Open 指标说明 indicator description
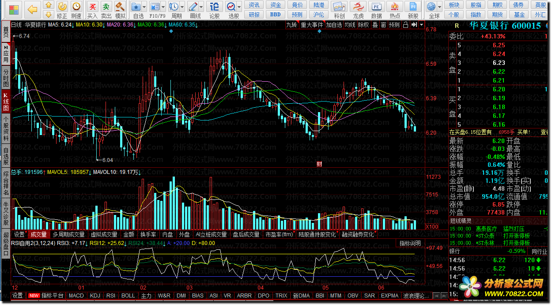The image size is (552, 305). coord(410,243)
